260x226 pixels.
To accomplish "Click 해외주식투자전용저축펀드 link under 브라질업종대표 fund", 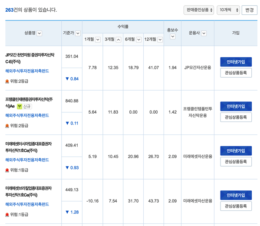I will (x=27, y=204).
